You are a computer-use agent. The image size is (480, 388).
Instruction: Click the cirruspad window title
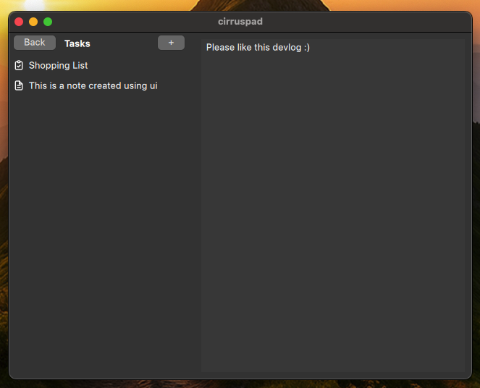(240, 22)
